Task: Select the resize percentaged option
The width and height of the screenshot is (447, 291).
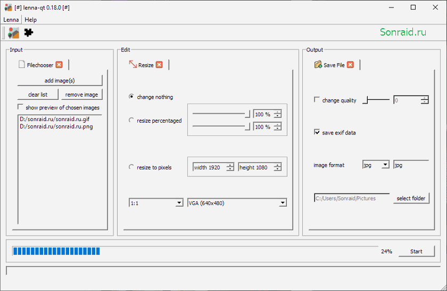Action: [x=131, y=120]
